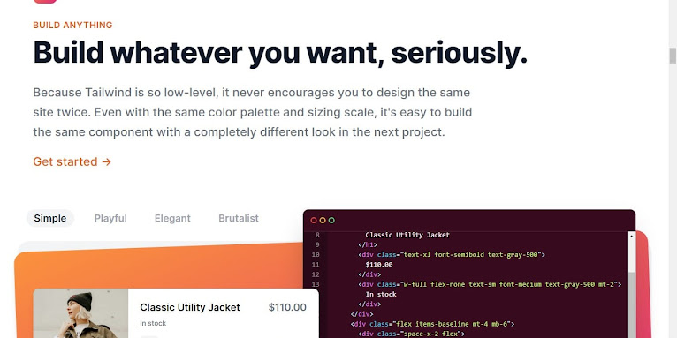Viewport: 677px width, 338px height.
Task: Switch to the Playful style tab
Action: pyautogui.click(x=110, y=218)
